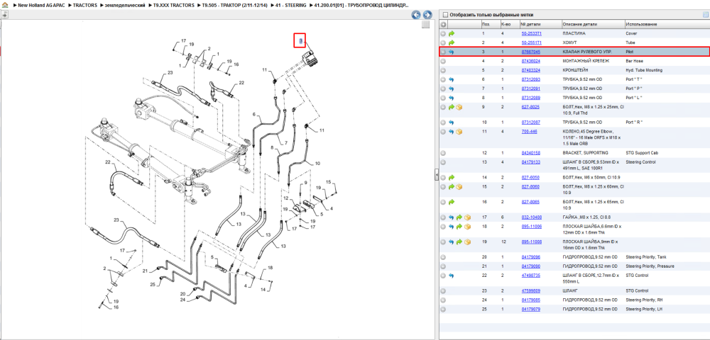Open part number link 47599809

coord(530,291)
